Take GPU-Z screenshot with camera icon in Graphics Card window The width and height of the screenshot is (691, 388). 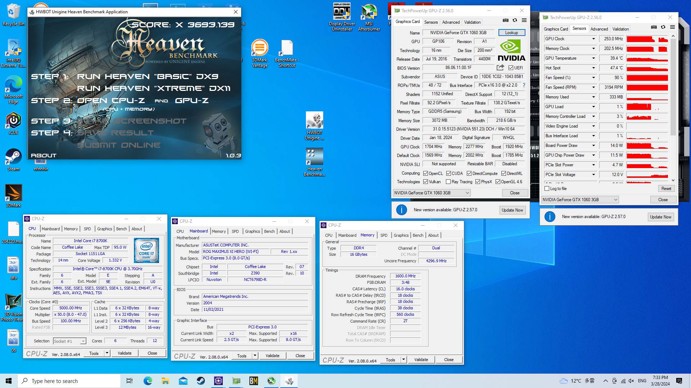(x=506, y=20)
